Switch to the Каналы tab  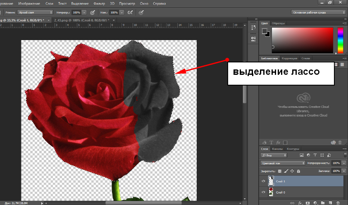(277, 149)
